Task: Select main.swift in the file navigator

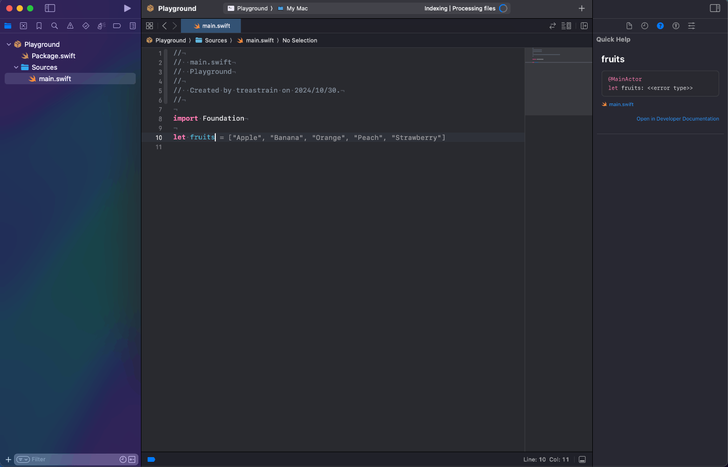Action: pyautogui.click(x=70, y=79)
